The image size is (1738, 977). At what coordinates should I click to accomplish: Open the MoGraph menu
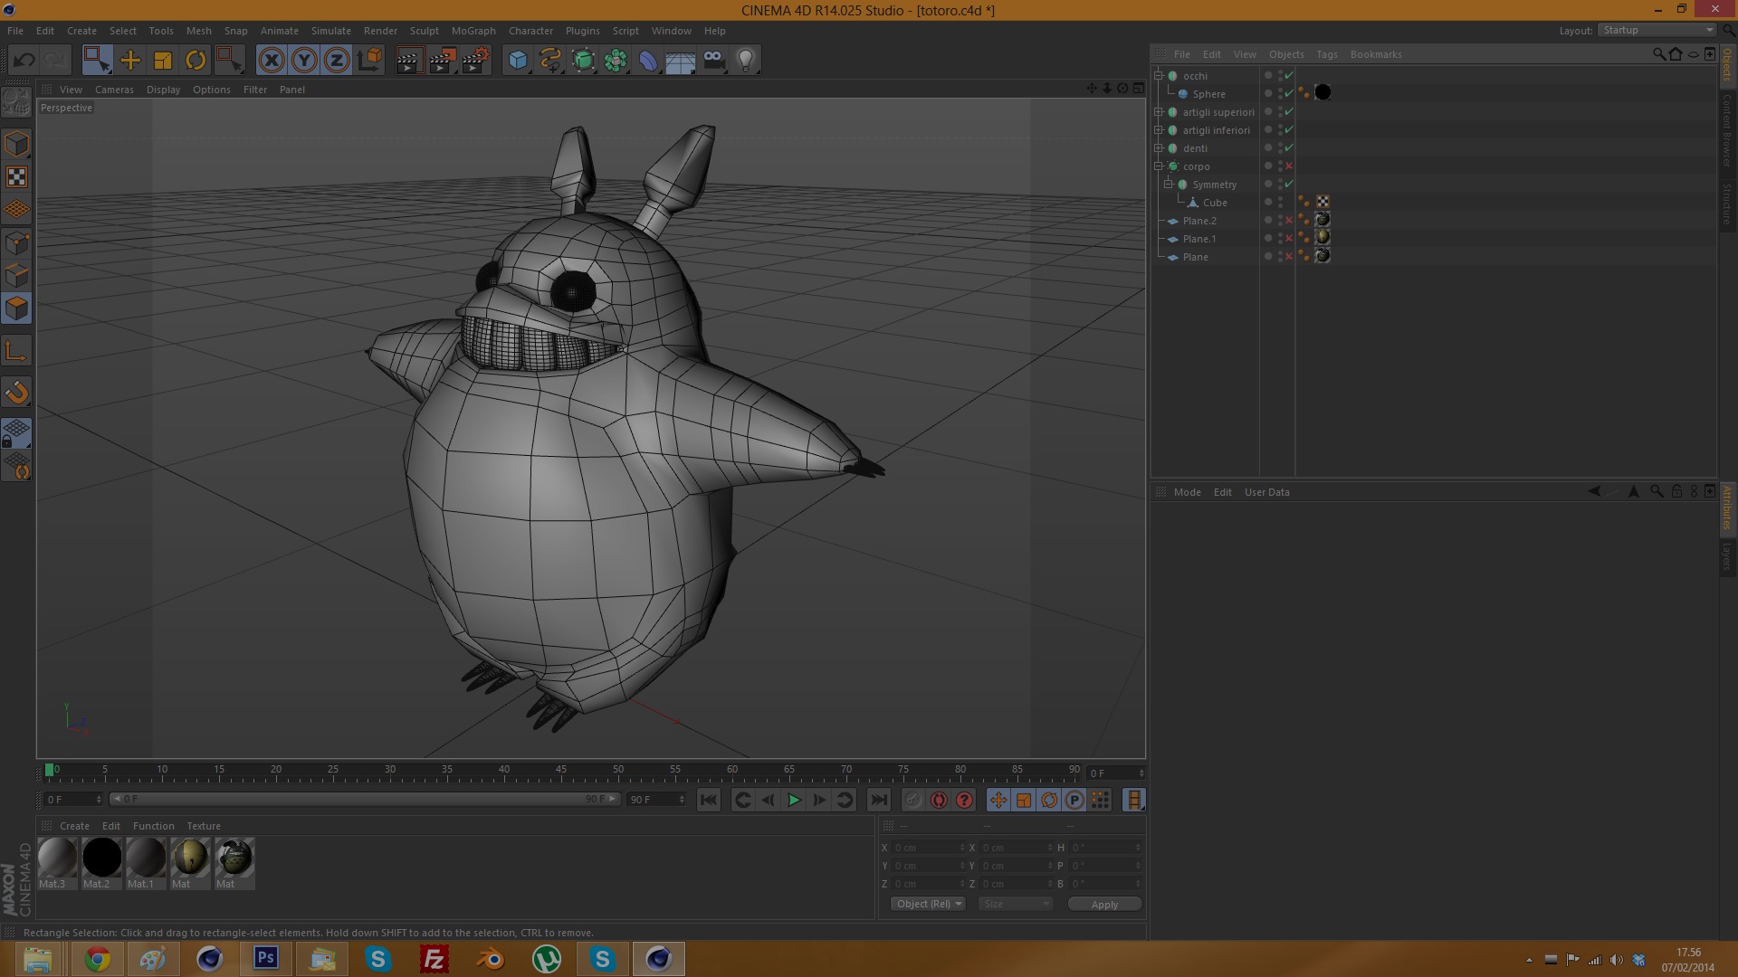(473, 31)
